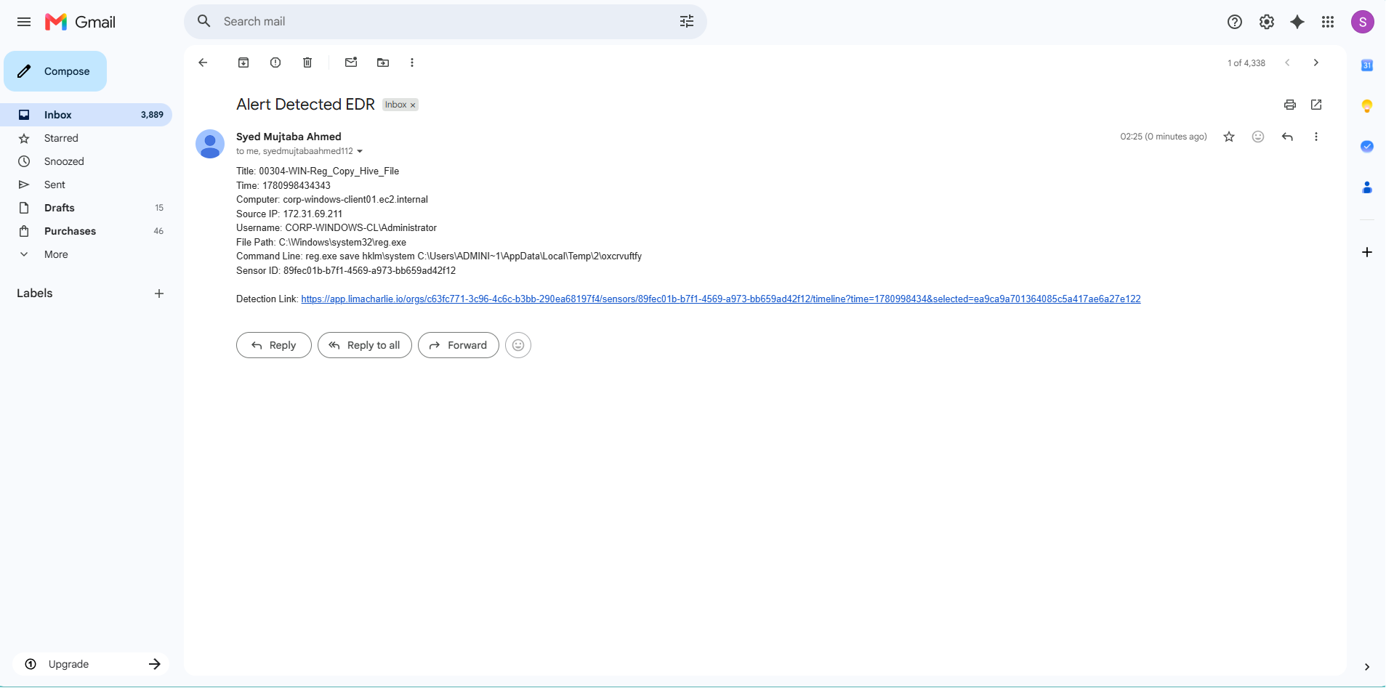Image resolution: width=1386 pixels, height=688 pixels.
Task: Open Snoozed folder
Action: (86, 161)
